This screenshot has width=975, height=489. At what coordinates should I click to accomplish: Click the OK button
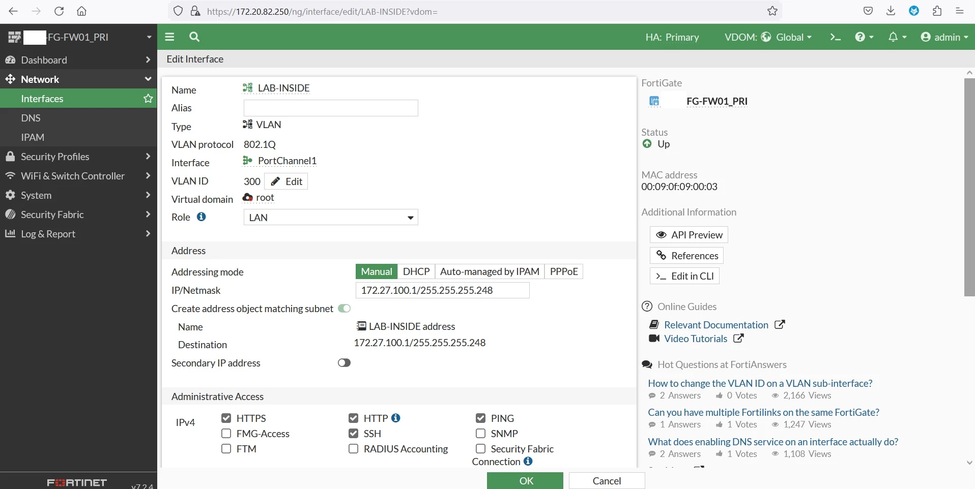(525, 481)
